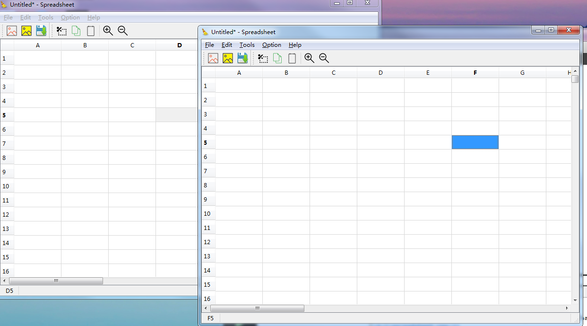This screenshot has height=326, width=587.
Task: Click the background window's title bar text
Action: point(42,5)
